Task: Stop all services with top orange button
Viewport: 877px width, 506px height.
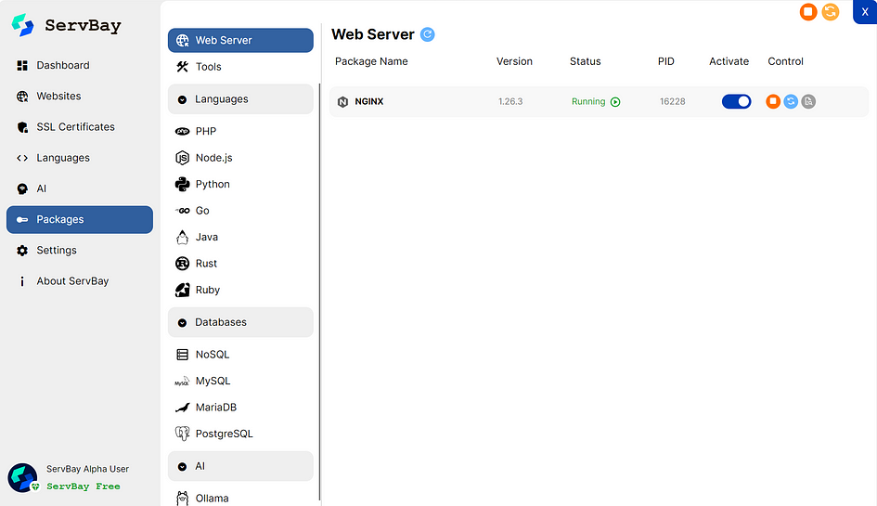Action: click(808, 12)
